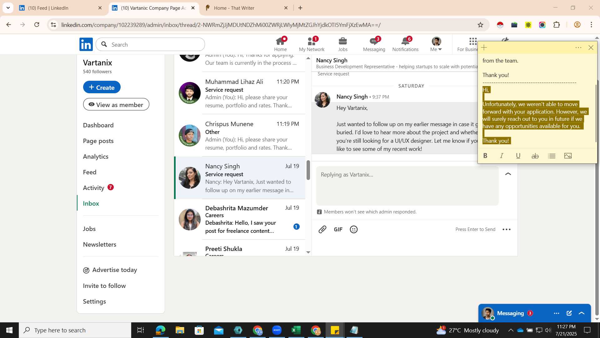Open Messaging bar options ellipsis
Viewport: 600px width, 338px height.
[x=557, y=313]
